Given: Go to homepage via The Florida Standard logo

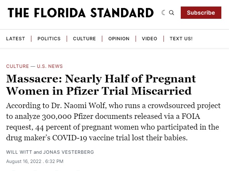Looking at the screenshot, I should click(x=81, y=13).
